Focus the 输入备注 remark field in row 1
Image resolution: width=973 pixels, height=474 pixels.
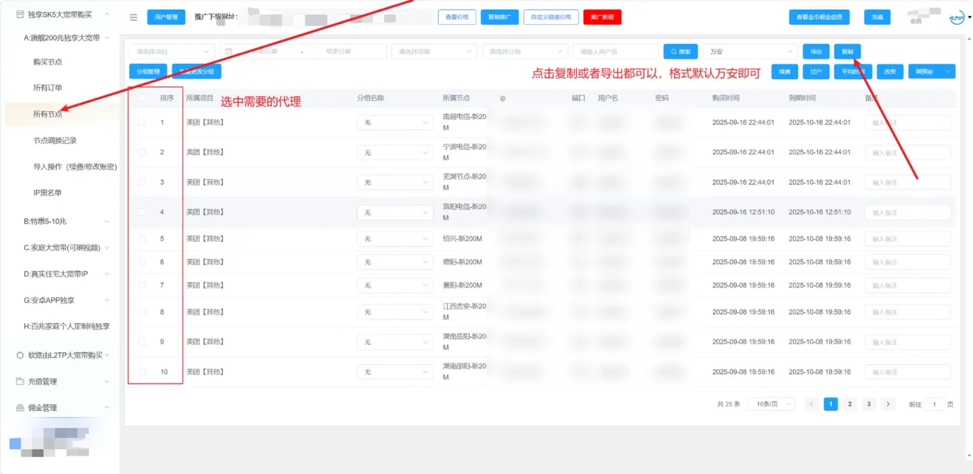pyautogui.click(x=908, y=122)
